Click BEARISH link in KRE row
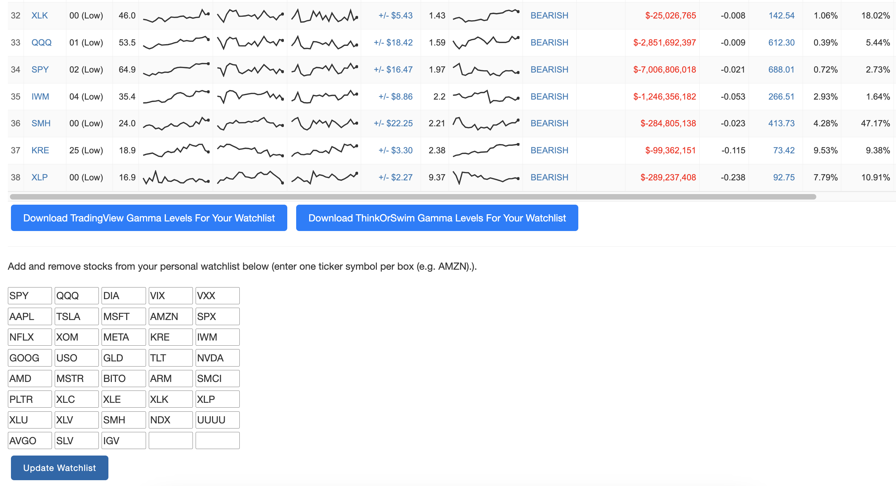Viewport: 896px width, 486px height. [549, 150]
